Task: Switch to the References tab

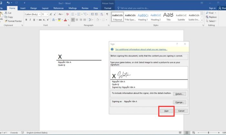Action: pyautogui.click(x=58, y=8)
